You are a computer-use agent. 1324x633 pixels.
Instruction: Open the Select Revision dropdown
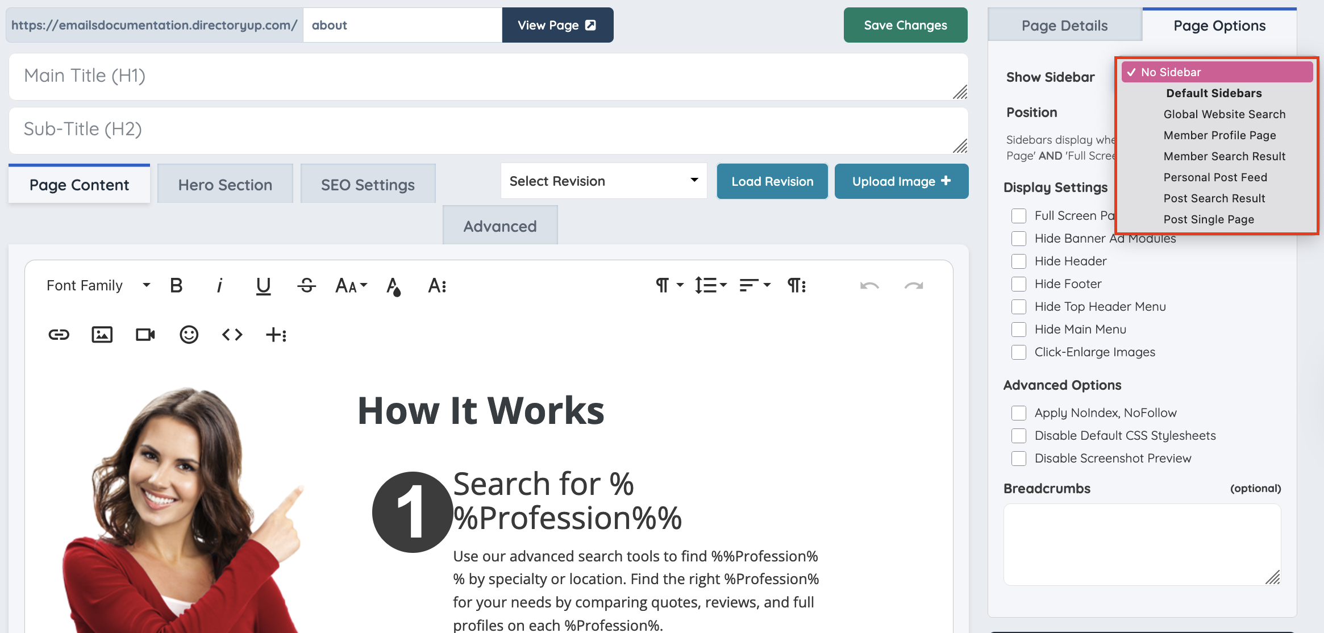(x=603, y=181)
